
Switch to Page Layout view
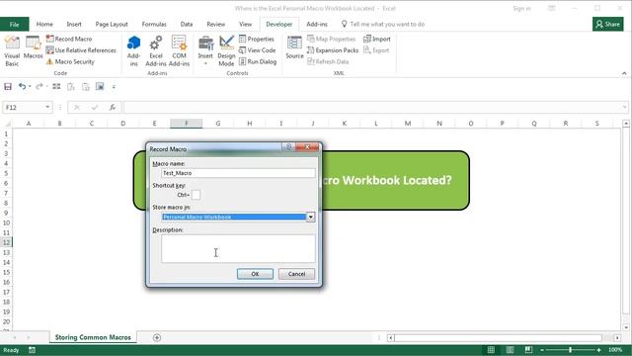(x=510, y=350)
